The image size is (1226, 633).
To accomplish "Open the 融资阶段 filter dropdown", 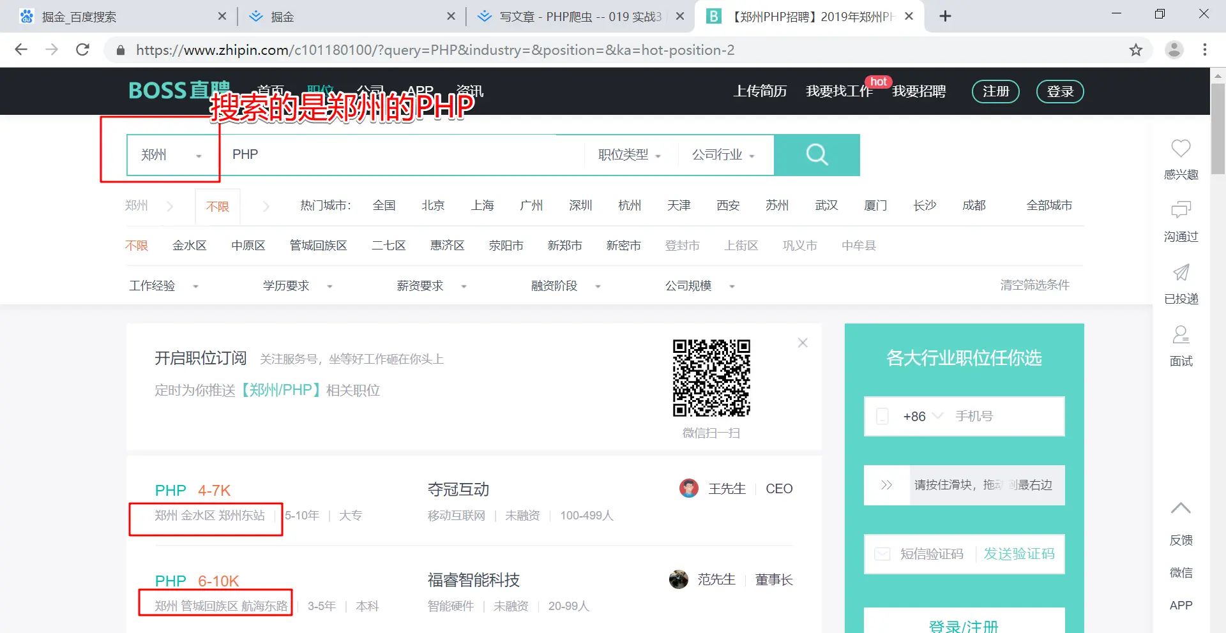I will point(566,286).
